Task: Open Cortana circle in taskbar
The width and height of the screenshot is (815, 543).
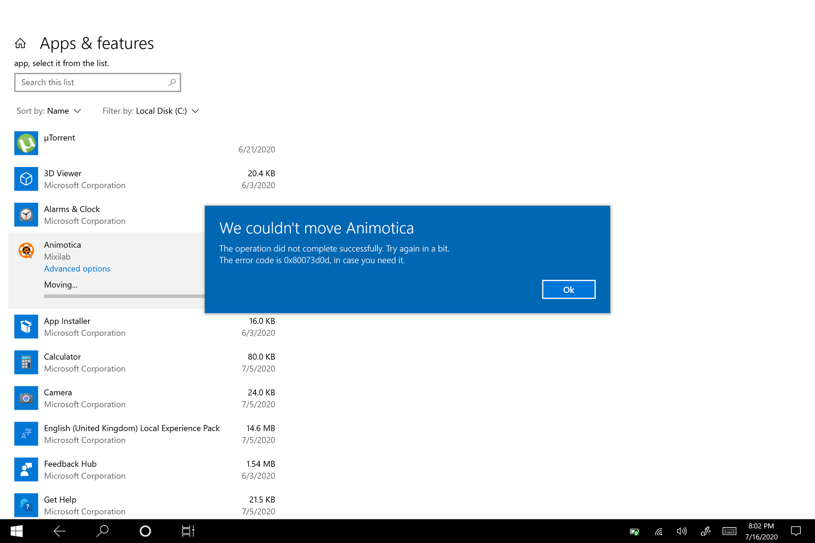Action: [145, 531]
